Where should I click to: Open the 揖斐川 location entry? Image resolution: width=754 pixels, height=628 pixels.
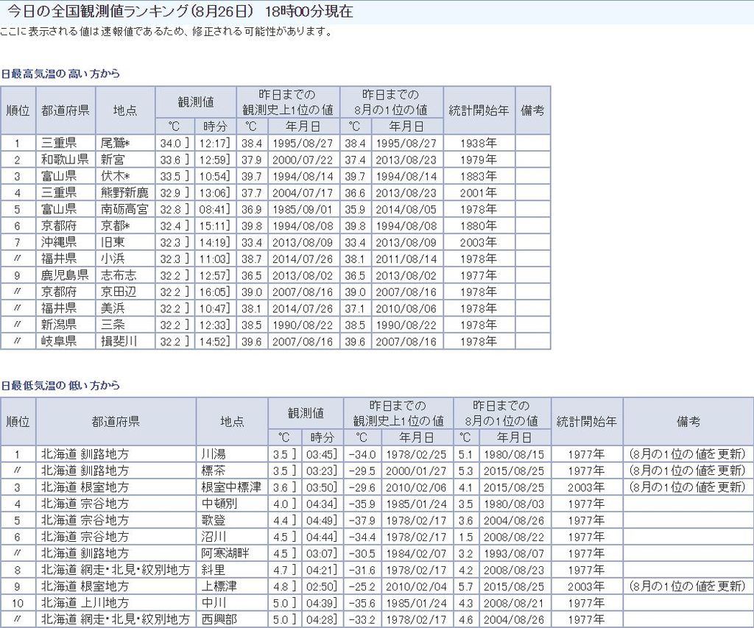119,341
